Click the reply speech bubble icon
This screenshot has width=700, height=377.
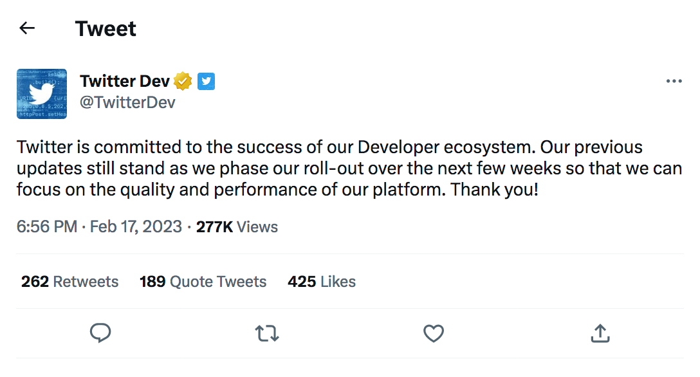(x=100, y=333)
